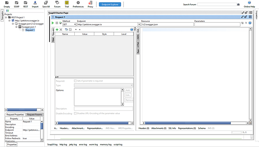This screenshot has width=259, height=147.
Task: Tick the Disable Encoding checkbox
Action: pos(75,114)
